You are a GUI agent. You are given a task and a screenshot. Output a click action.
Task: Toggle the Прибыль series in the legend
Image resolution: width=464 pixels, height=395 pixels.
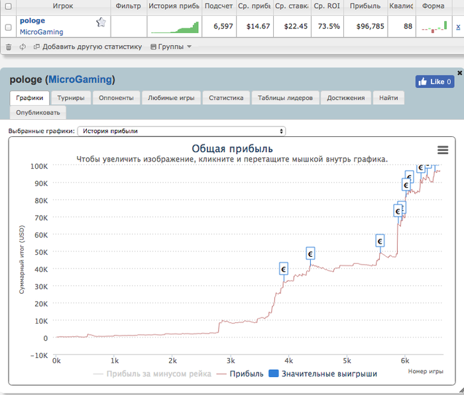(240, 374)
